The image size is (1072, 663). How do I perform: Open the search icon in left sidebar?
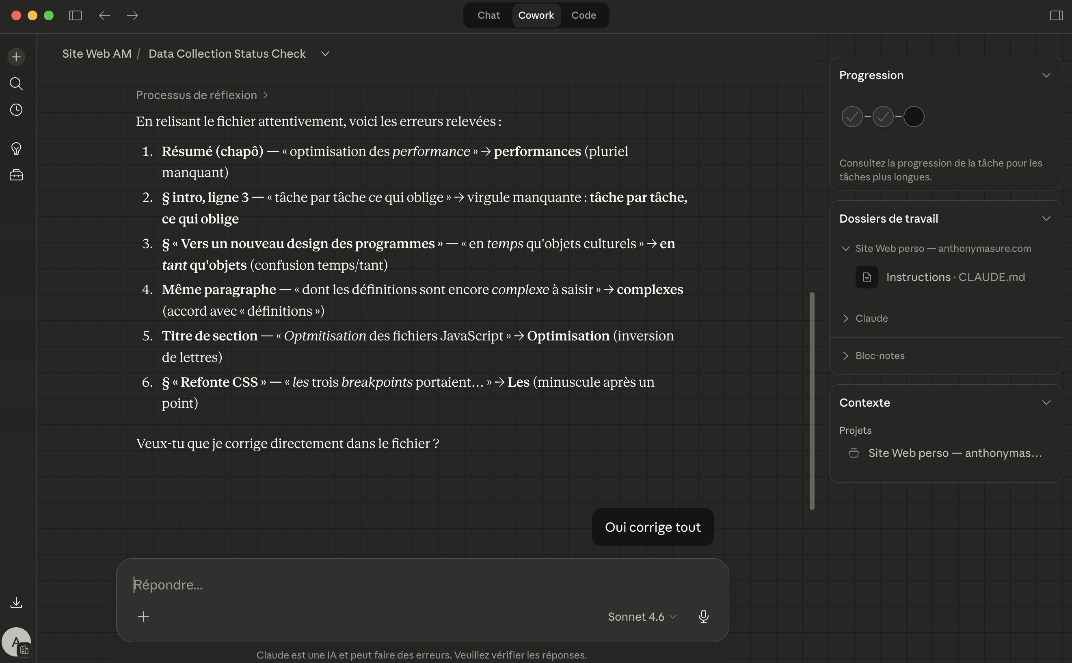[16, 83]
